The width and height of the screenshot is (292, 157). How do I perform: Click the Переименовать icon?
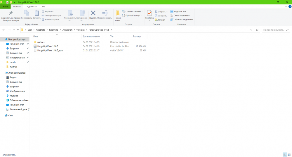pos(105,15)
